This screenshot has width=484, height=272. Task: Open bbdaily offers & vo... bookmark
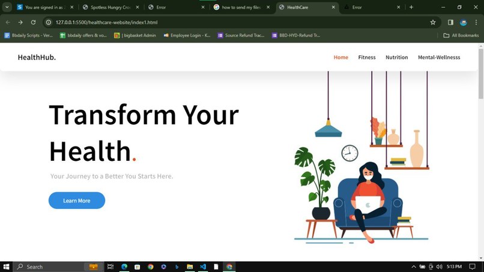(x=83, y=35)
